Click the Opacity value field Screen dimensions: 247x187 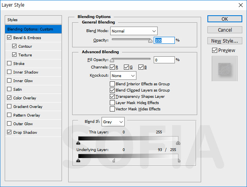click(164, 40)
